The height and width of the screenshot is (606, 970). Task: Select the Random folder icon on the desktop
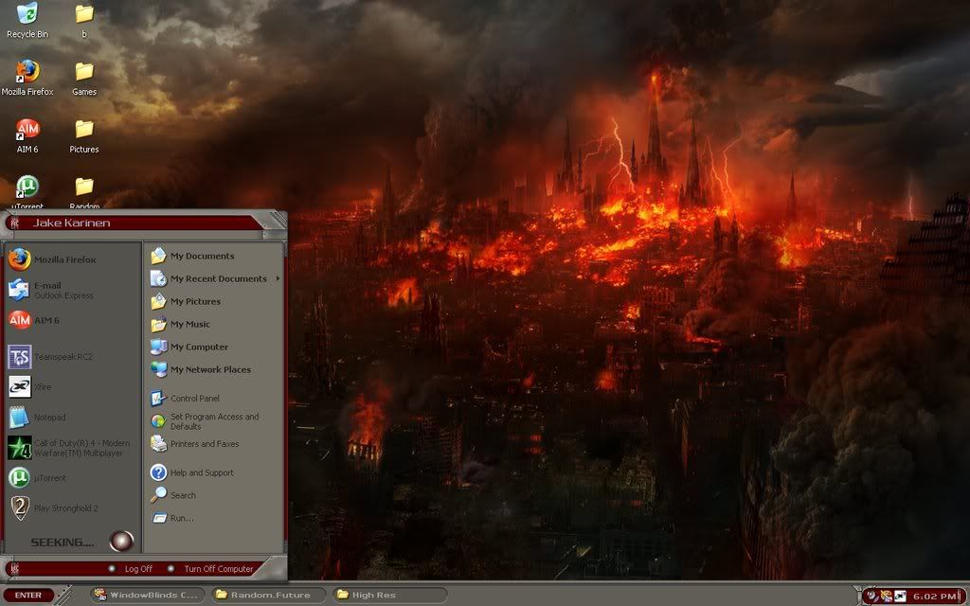(84, 192)
